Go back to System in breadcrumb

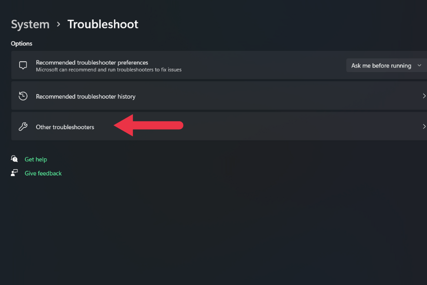pyautogui.click(x=30, y=24)
